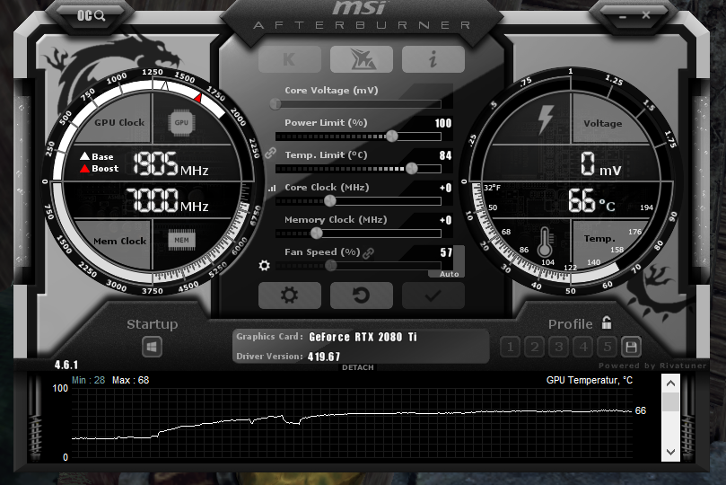The height and width of the screenshot is (485, 726).
Task: Click the Temp. Limit slider handle
Action: click(412, 168)
